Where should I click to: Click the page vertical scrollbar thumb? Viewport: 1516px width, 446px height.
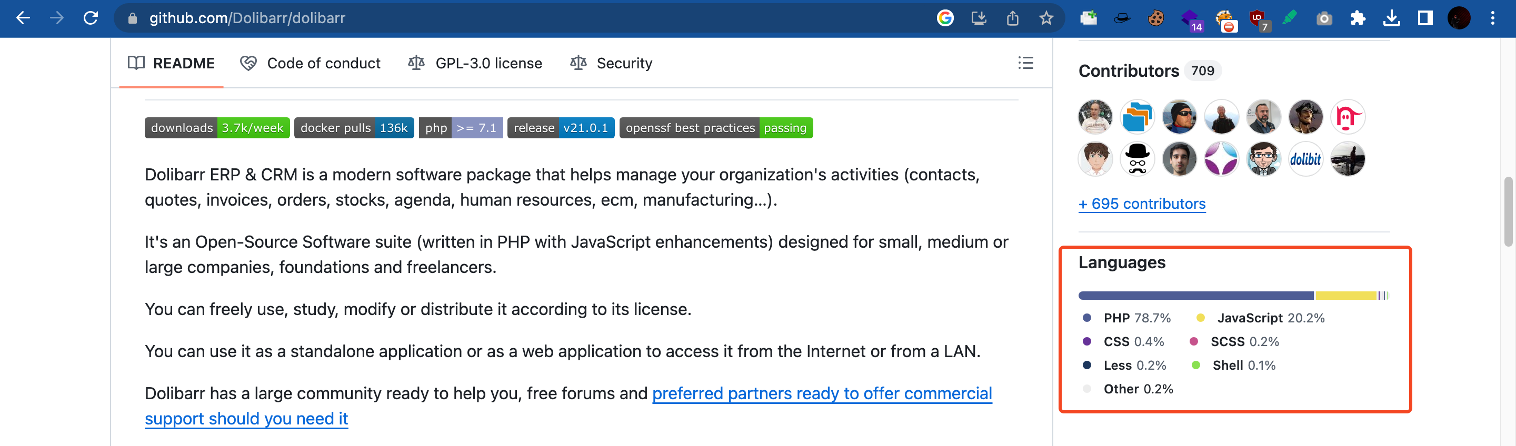click(x=1508, y=212)
